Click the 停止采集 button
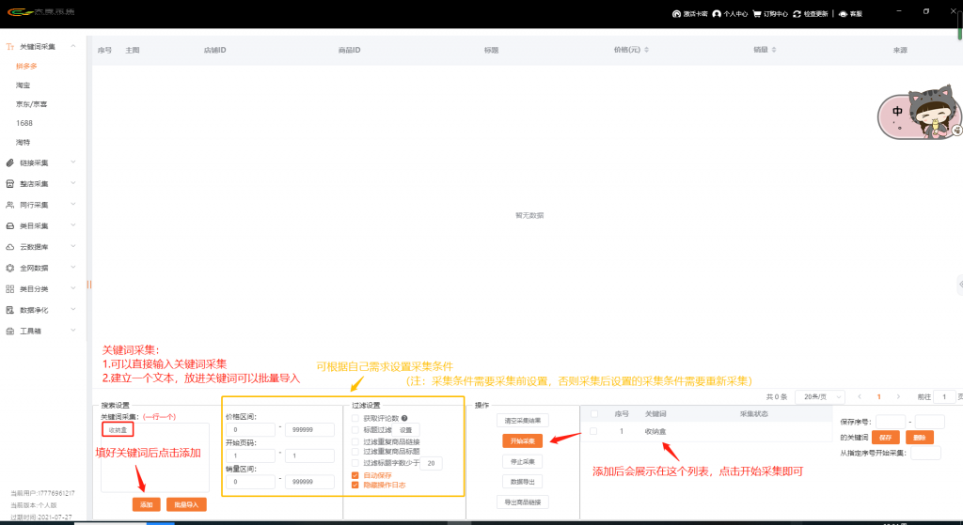The height and width of the screenshot is (525, 963). pos(523,461)
